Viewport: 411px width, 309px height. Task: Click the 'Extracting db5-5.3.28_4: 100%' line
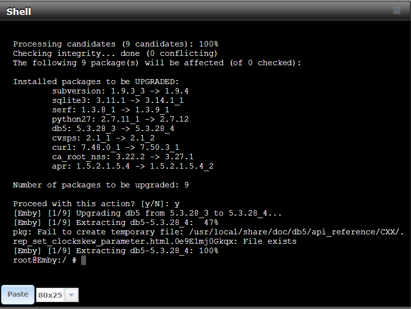pyautogui.click(x=116, y=251)
